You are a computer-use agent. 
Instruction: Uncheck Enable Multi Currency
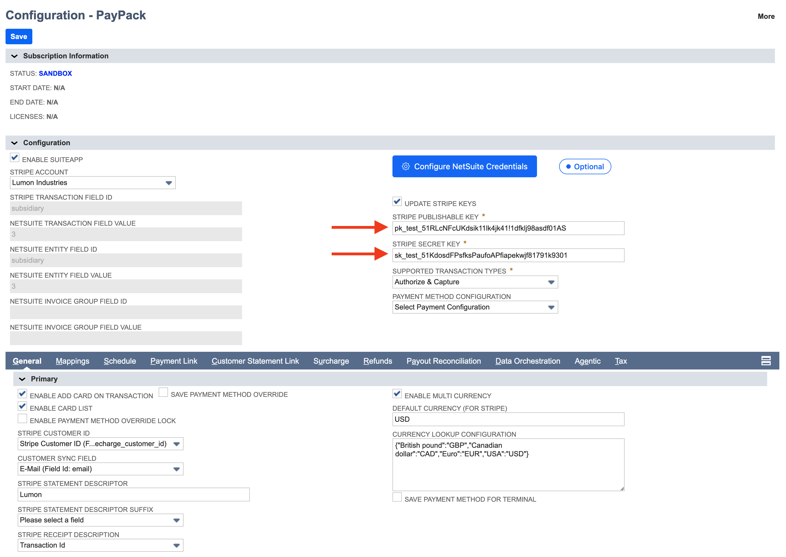pyautogui.click(x=397, y=394)
